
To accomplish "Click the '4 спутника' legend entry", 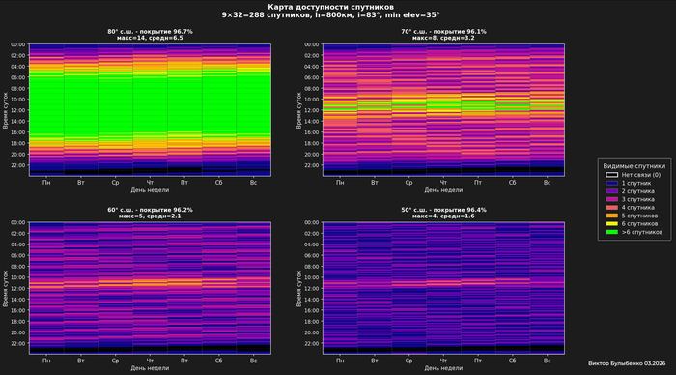I will (x=631, y=208).
